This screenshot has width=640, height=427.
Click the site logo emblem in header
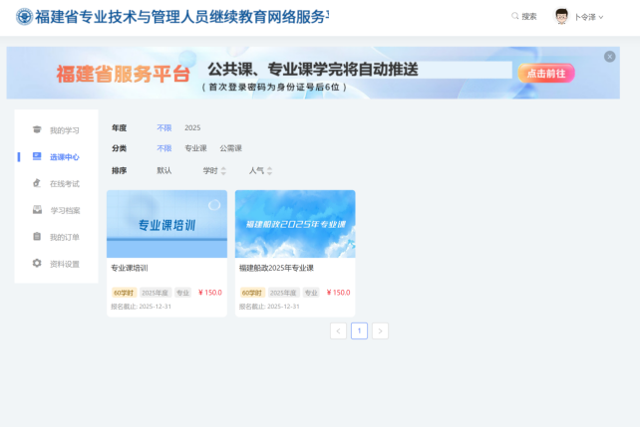click(24, 17)
